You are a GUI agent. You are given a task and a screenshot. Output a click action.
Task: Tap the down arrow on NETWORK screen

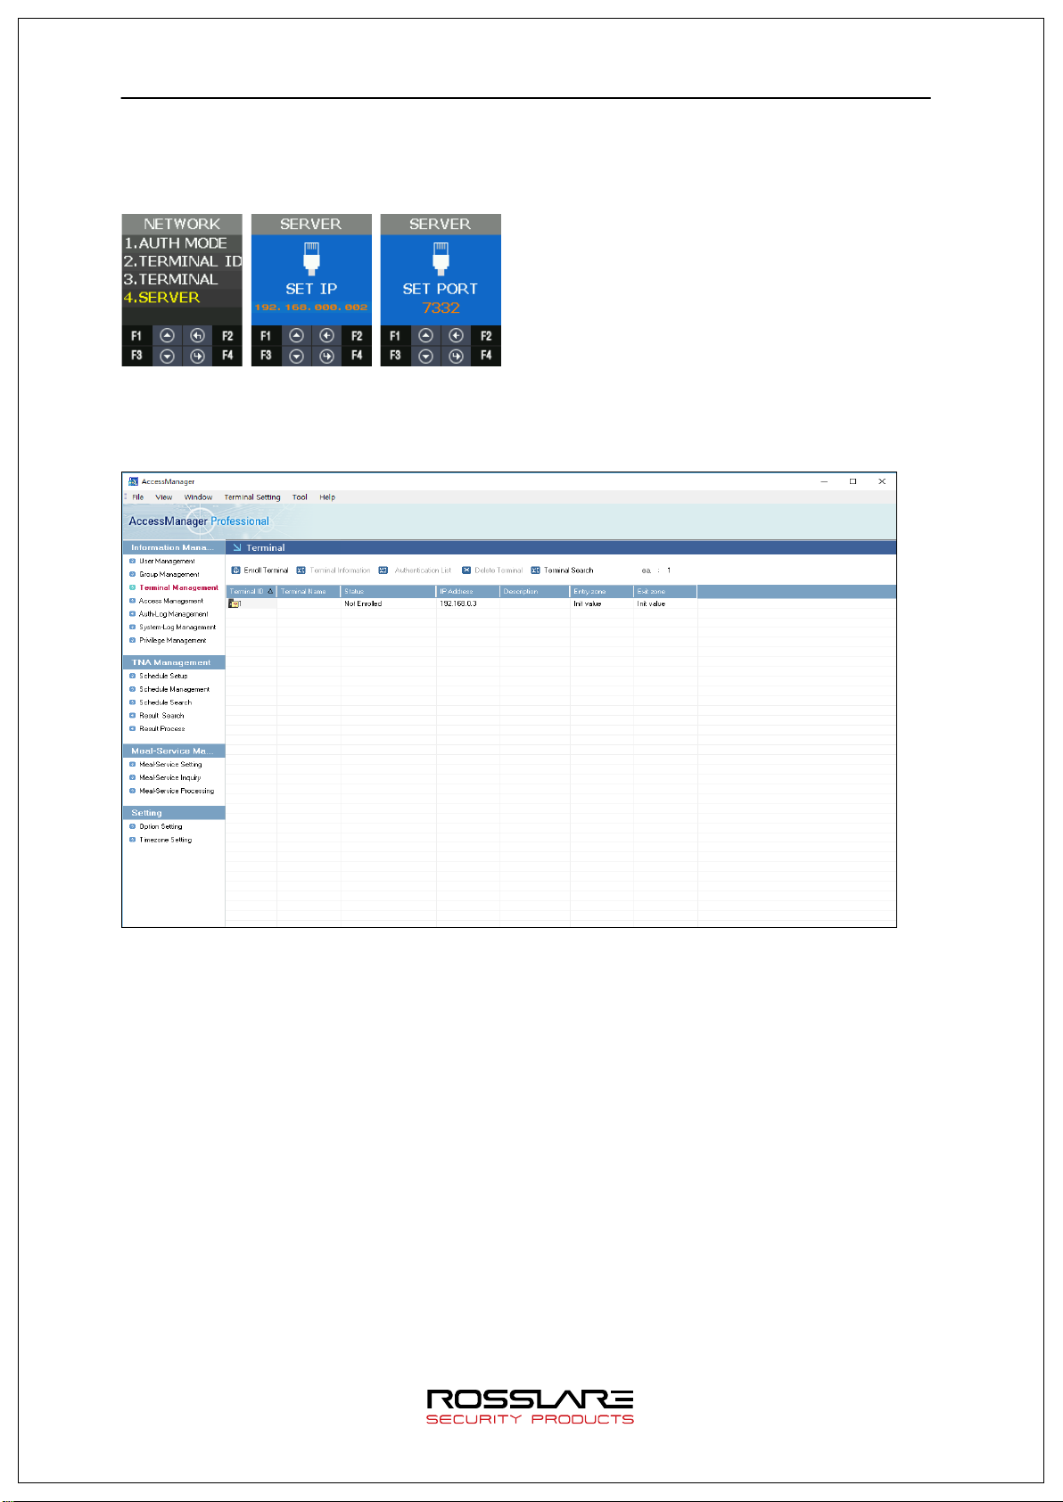[x=167, y=357]
